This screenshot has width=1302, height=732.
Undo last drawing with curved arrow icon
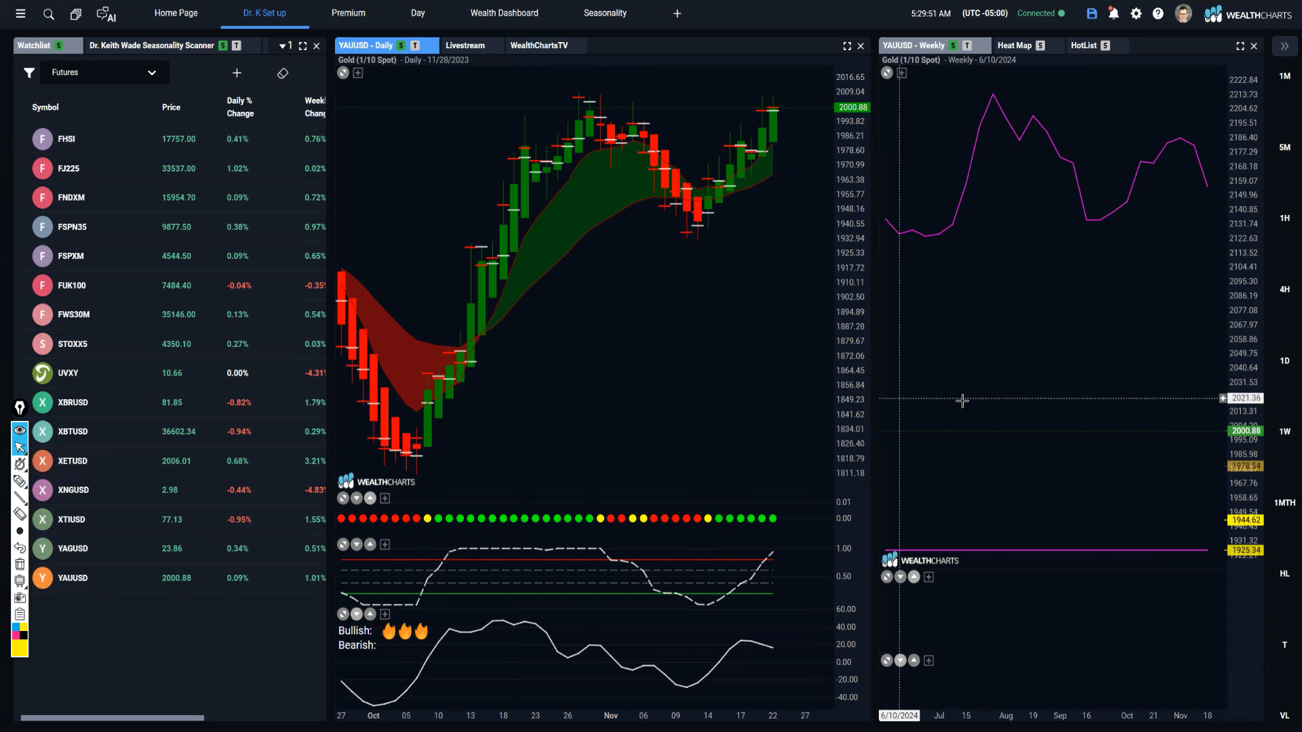coord(20,548)
